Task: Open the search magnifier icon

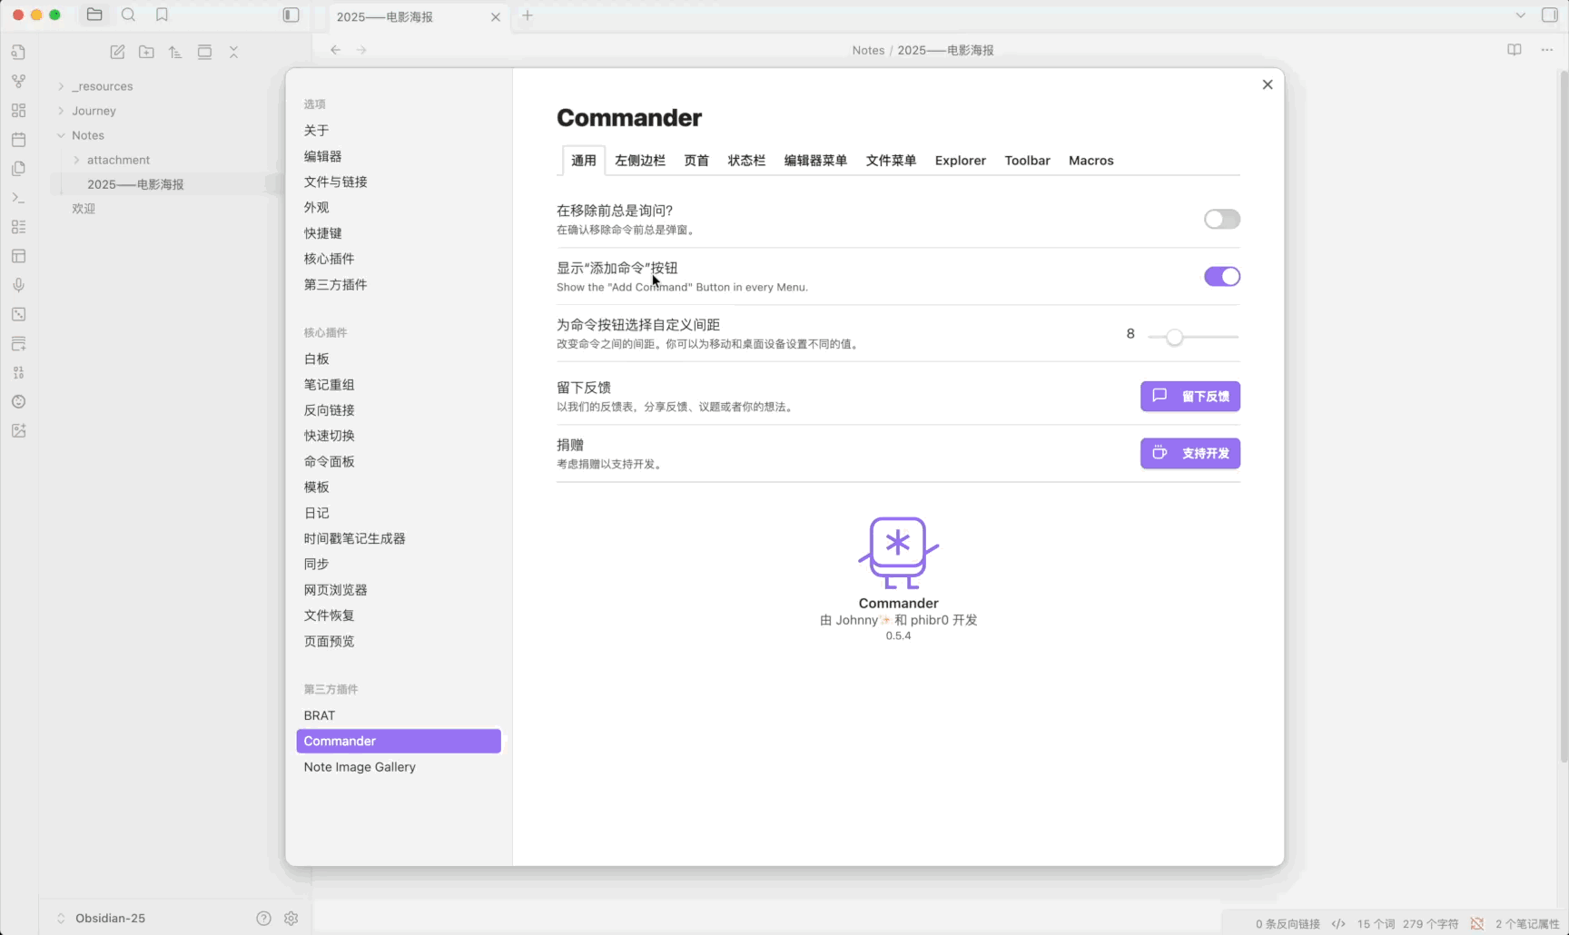Action: pyautogui.click(x=128, y=15)
